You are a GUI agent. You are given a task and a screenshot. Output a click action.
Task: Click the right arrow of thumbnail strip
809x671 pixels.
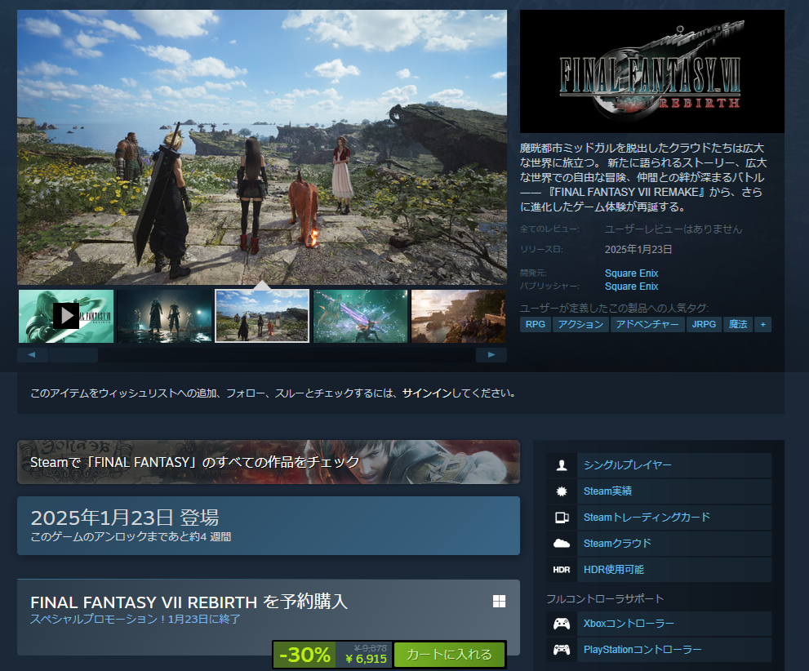491,355
